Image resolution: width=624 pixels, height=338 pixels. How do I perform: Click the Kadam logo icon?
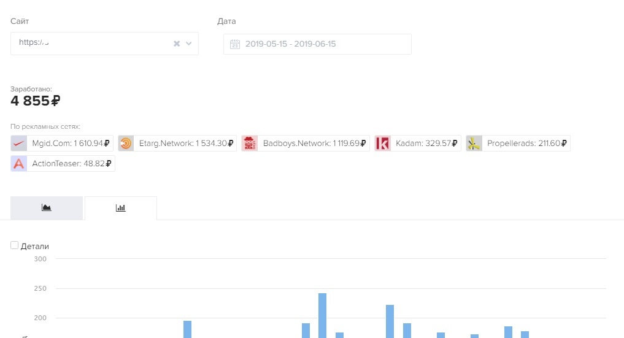[x=382, y=143]
